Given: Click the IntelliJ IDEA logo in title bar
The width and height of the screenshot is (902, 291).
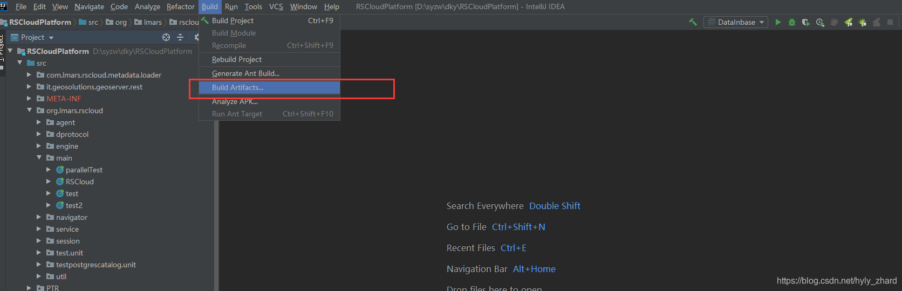Looking at the screenshot, I should point(3,6).
